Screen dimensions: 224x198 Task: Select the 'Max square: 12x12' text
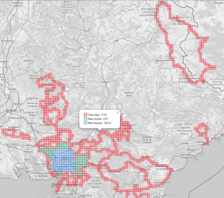click(x=99, y=123)
